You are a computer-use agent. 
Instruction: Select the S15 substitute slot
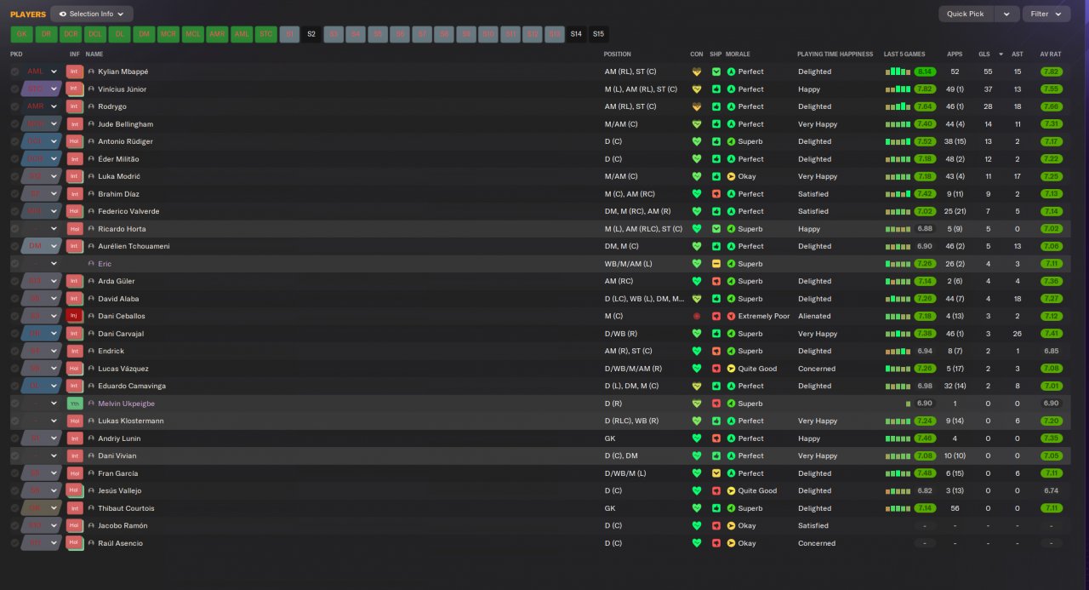(x=598, y=34)
